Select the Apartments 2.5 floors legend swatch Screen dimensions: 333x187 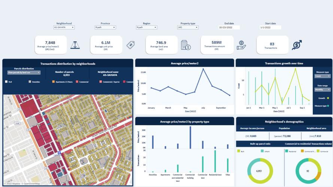coord(54,82)
